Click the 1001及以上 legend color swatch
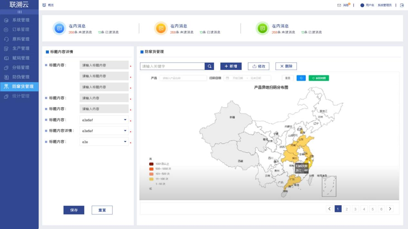The width and height of the screenshot is (408, 229). coord(151,164)
